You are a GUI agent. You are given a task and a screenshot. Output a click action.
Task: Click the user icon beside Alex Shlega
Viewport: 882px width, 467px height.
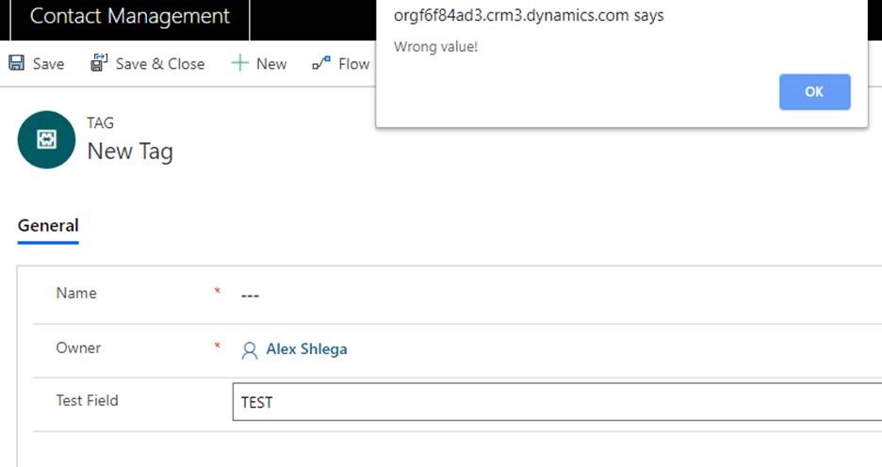(x=249, y=350)
